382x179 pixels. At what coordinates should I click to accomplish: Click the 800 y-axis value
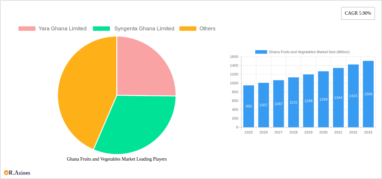click(235, 92)
